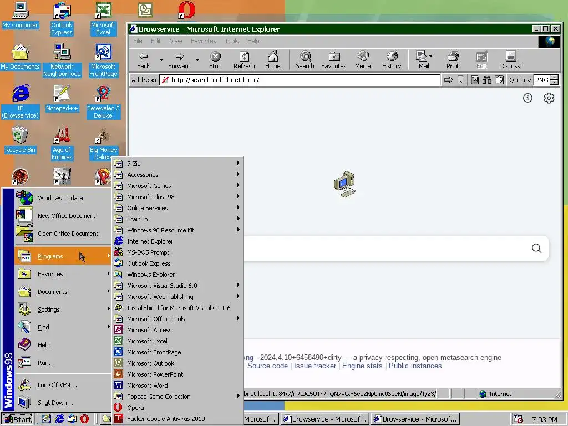Open Favorites from browser toolbar
This screenshot has width=568, height=426.
click(333, 60)
